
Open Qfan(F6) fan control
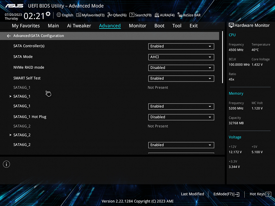pos(117,15)
